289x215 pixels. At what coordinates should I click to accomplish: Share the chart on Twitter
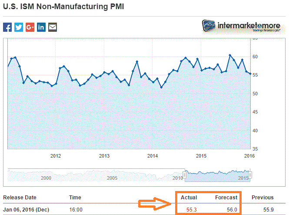click(19, 27)
